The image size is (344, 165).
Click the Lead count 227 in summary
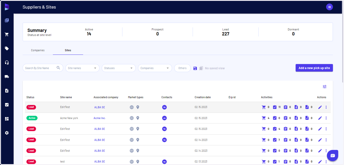click(226, 34)
